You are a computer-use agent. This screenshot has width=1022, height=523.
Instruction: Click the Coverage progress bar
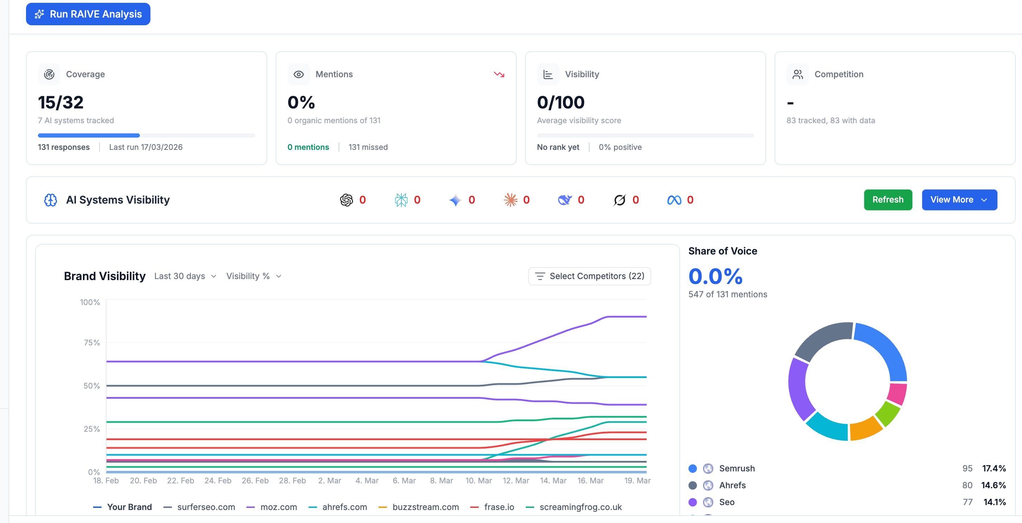146,135
